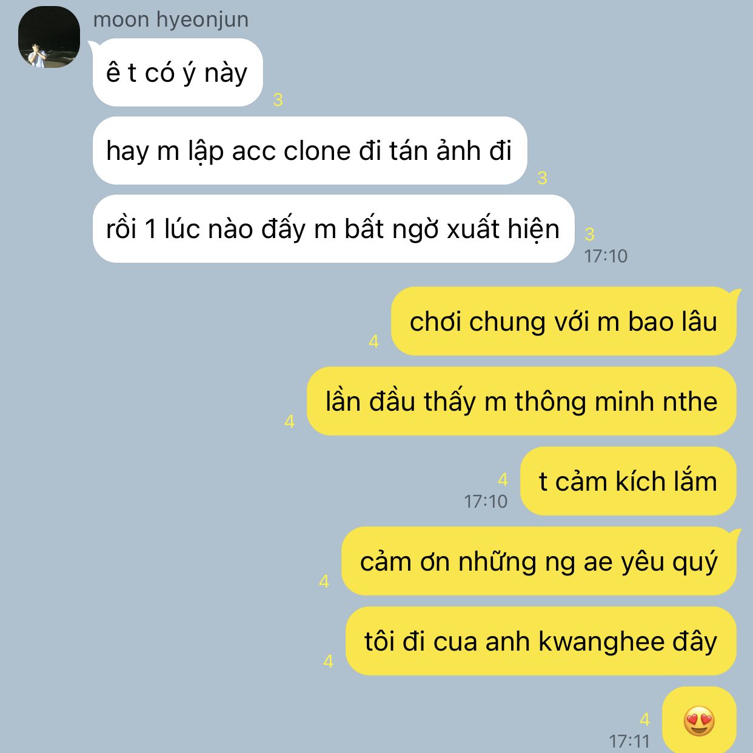Click unread count 3 beside 'hay m lập acc' message
The height and width of the screenshot is (753, 753).
click(x=543, y=178)
